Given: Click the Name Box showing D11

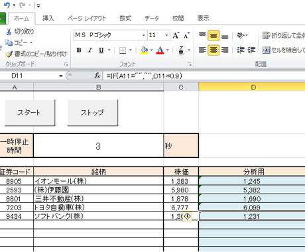Looking at the screenshot, I should [29, 76].
